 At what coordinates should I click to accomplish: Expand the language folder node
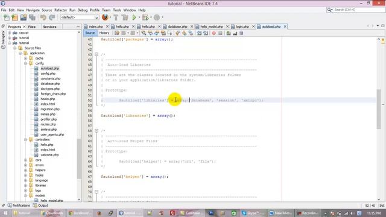(x=25, y=180)
